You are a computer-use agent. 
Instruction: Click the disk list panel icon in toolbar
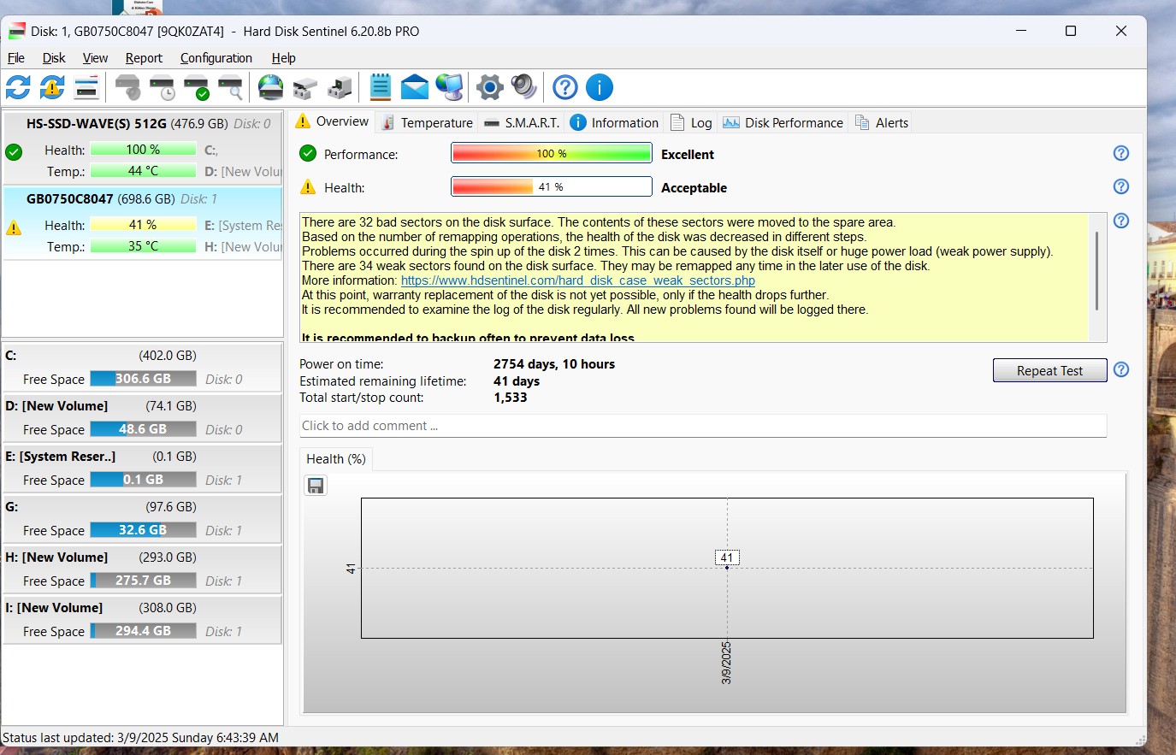tap(86, 87)
